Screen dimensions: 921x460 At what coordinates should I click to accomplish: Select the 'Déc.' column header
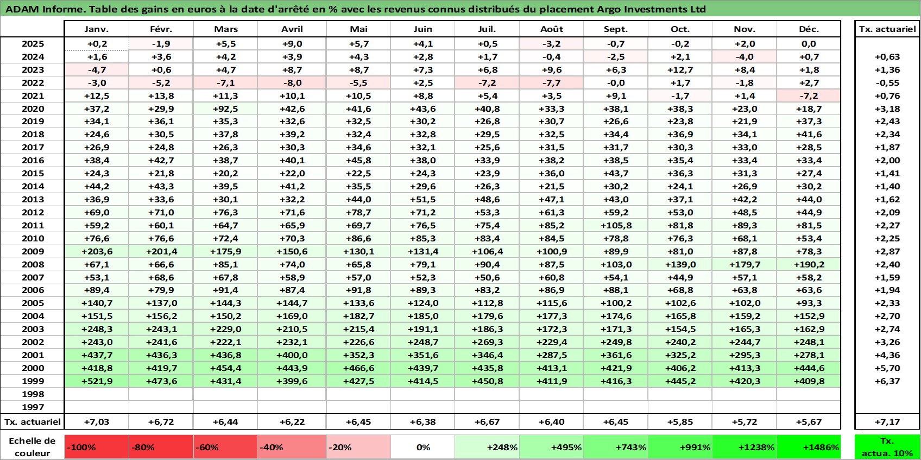point(809,29)
